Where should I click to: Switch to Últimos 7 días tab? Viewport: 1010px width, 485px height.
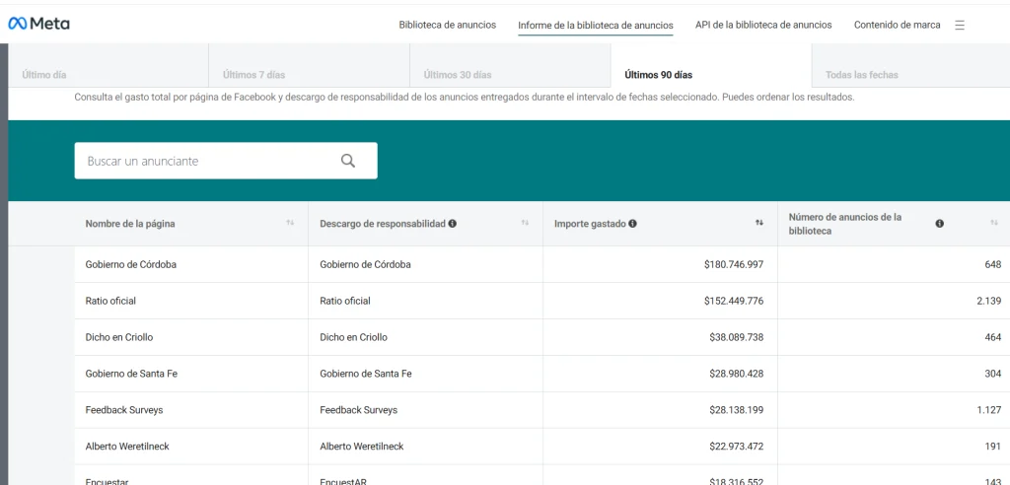pos(256,75)
